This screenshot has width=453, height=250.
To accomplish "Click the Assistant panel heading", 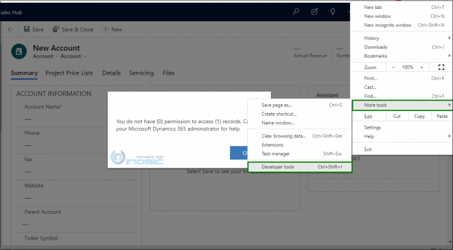I will pyautogui.click(x=327, y=95).
